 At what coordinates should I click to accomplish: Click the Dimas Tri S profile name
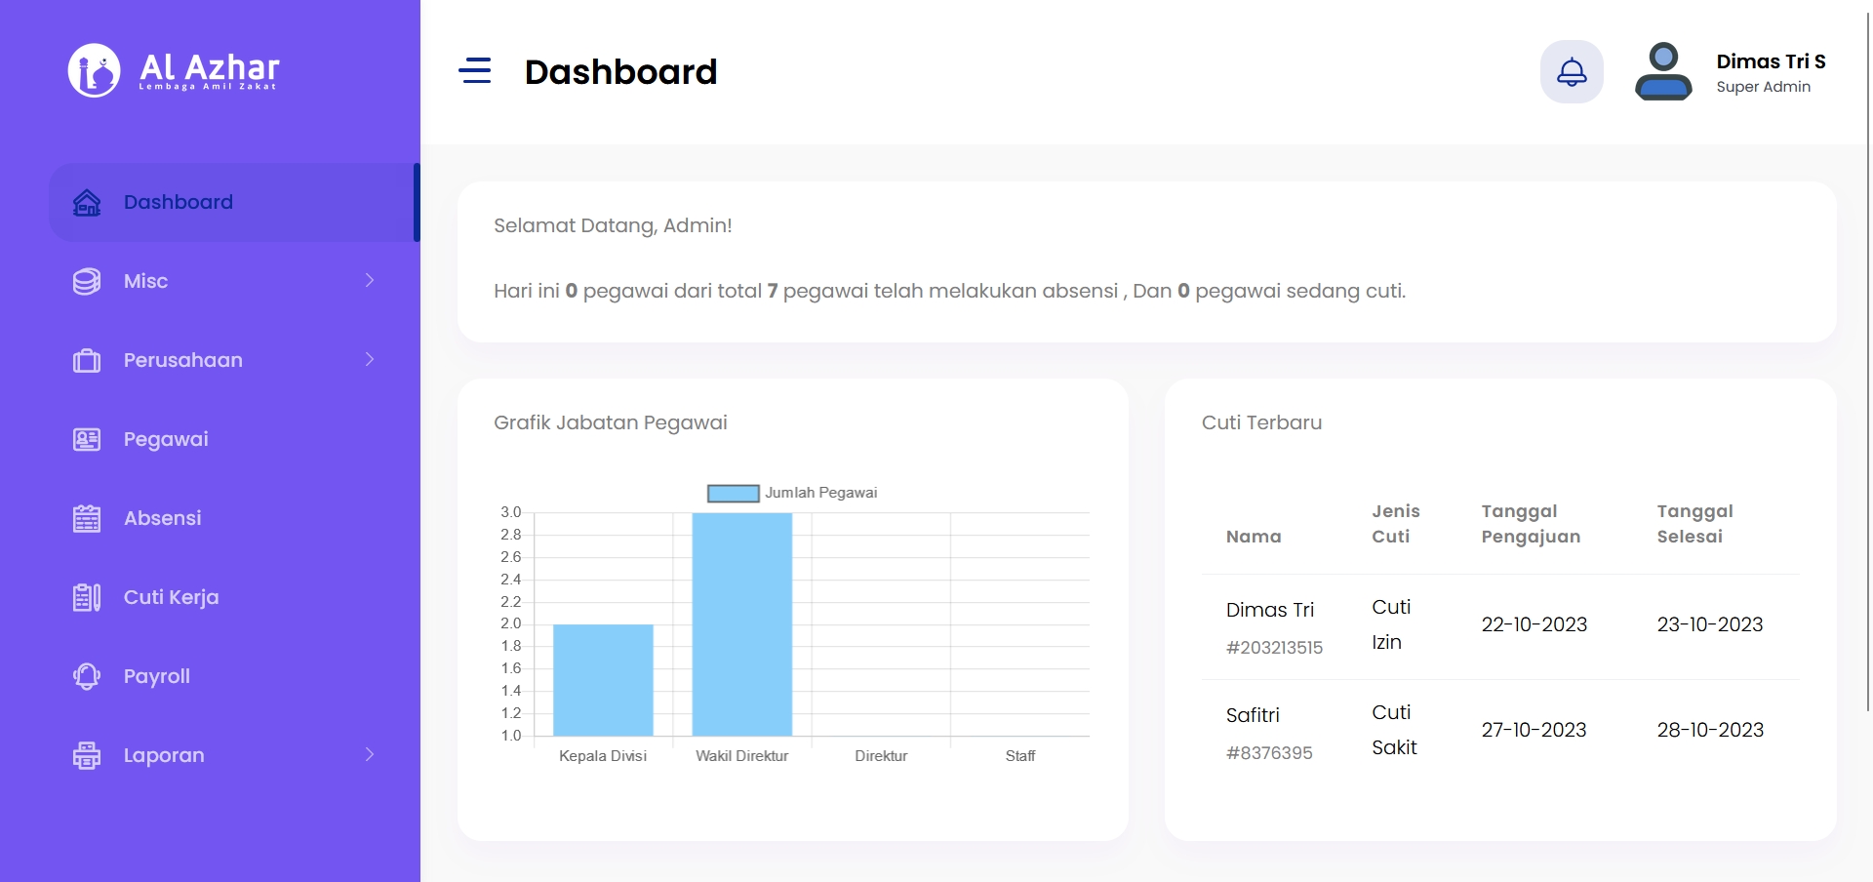pyautogui.click(x=1771, y=60)
